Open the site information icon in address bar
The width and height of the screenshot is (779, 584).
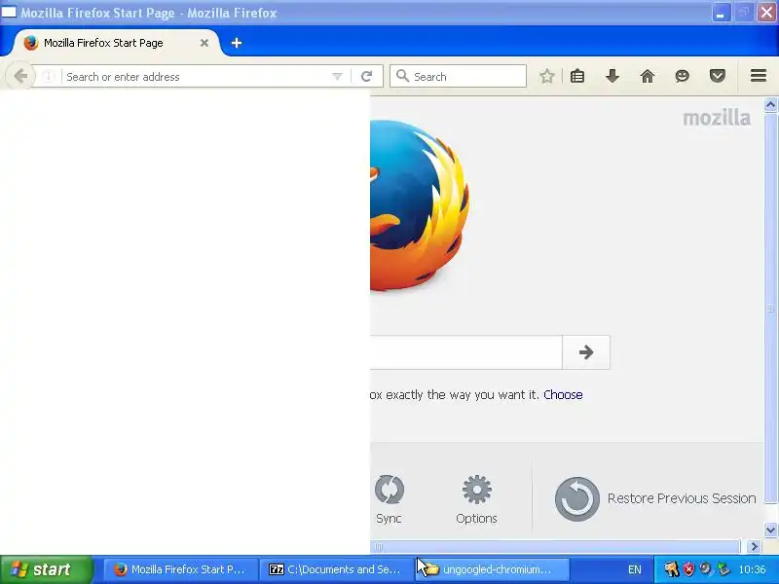pyautogui.click(x=48, y=77)
